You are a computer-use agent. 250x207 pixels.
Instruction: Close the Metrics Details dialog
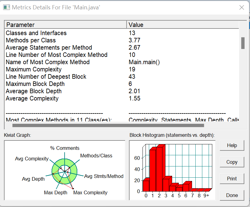[242, 7]
